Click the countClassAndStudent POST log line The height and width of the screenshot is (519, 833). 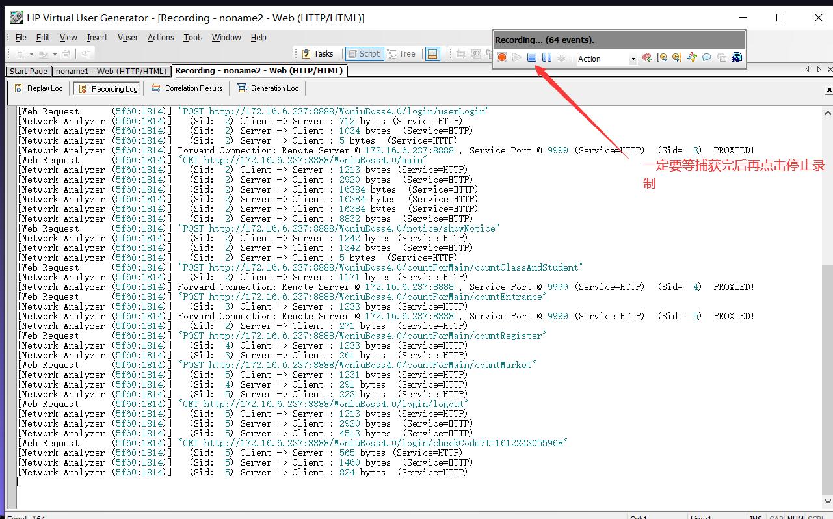point(300,267)
